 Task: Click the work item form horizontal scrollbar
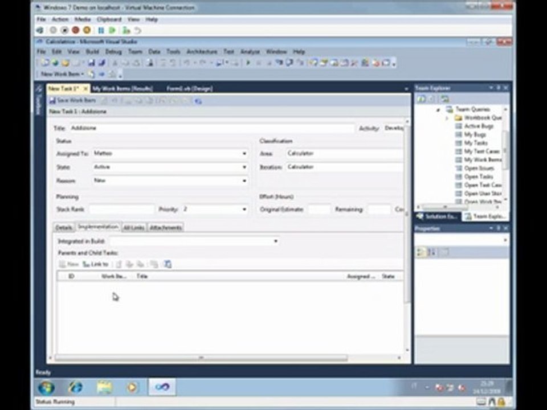point(201,358)
